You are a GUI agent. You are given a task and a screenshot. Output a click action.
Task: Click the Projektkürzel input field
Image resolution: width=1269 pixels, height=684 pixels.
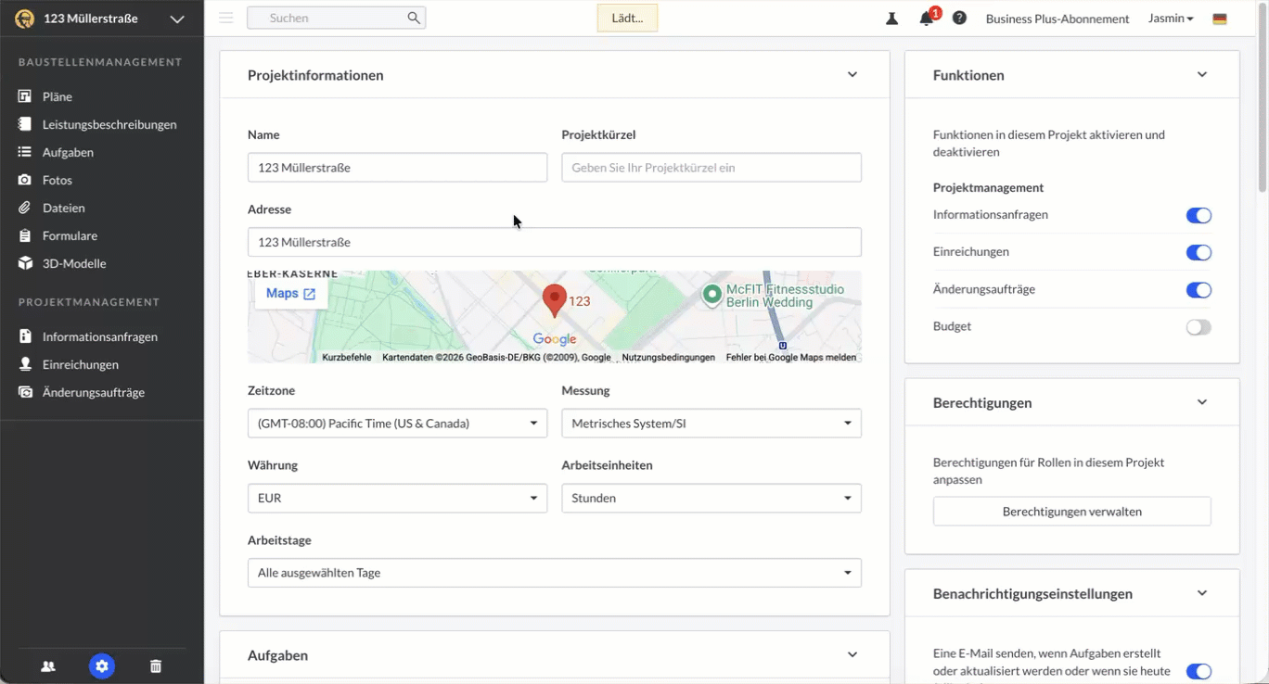[x=711, y=168]
